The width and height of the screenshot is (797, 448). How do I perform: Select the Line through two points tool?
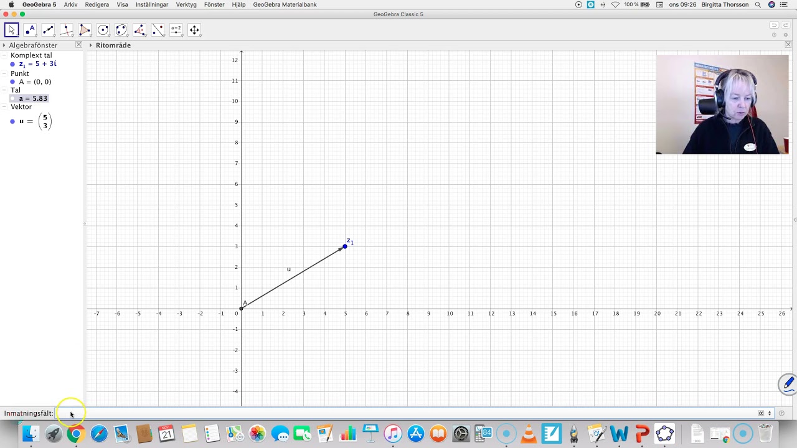48,30
